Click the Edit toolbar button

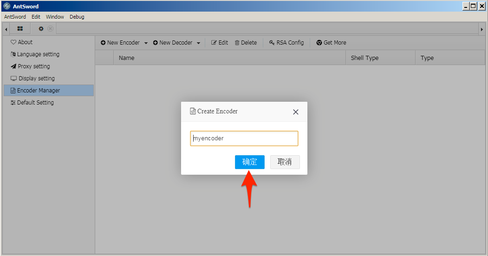220,43
